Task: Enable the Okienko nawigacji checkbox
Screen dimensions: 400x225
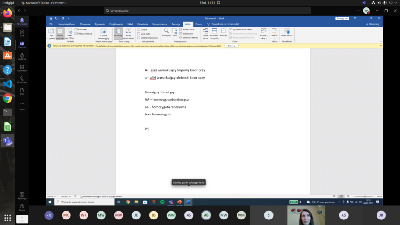Action: point(139,38)
